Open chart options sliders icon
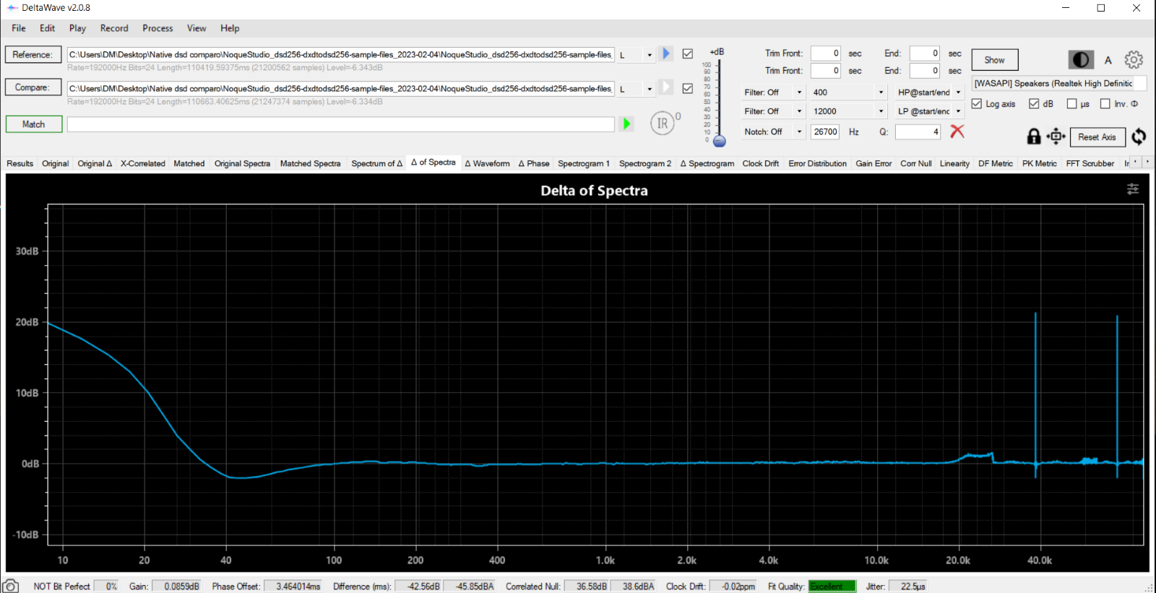Image resolution: width=1156 pixels, height=593 pixels. tap(1133, 189)
